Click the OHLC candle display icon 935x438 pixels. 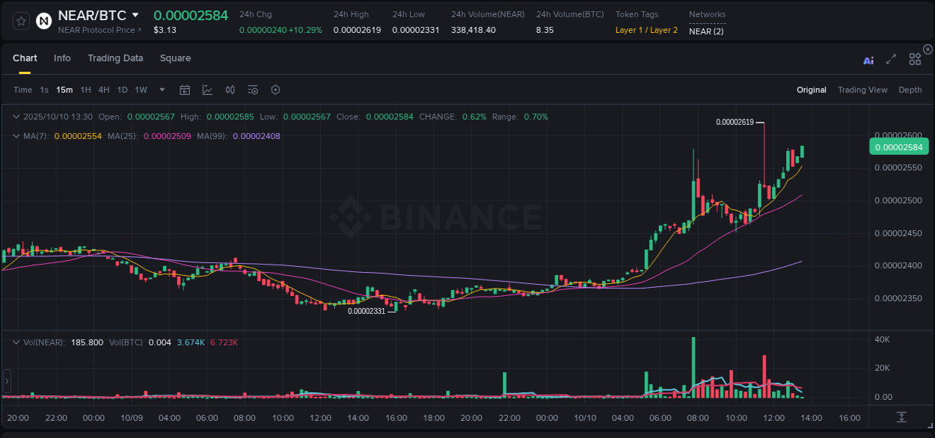click(x=230, y=90)
